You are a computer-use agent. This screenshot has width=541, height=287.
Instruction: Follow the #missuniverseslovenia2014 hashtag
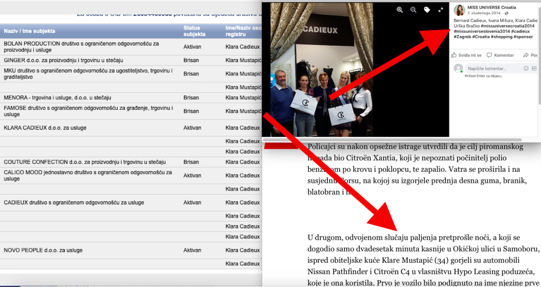click(x=482, y=31)
